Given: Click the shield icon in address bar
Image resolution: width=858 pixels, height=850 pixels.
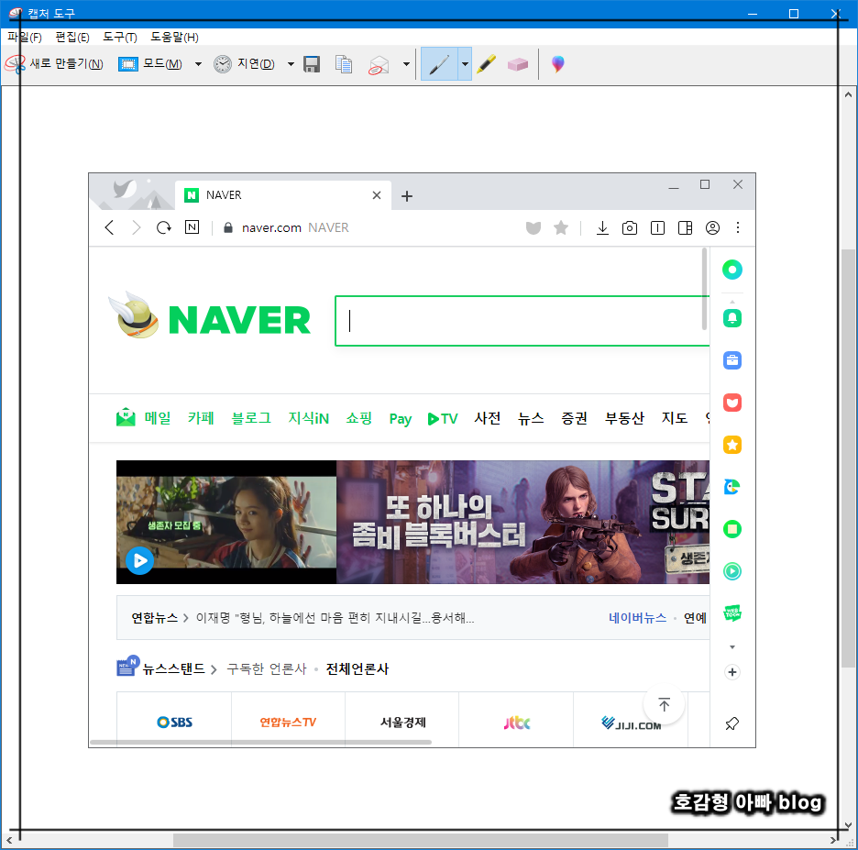Looking at the screenshot, I should coord(533,227).
